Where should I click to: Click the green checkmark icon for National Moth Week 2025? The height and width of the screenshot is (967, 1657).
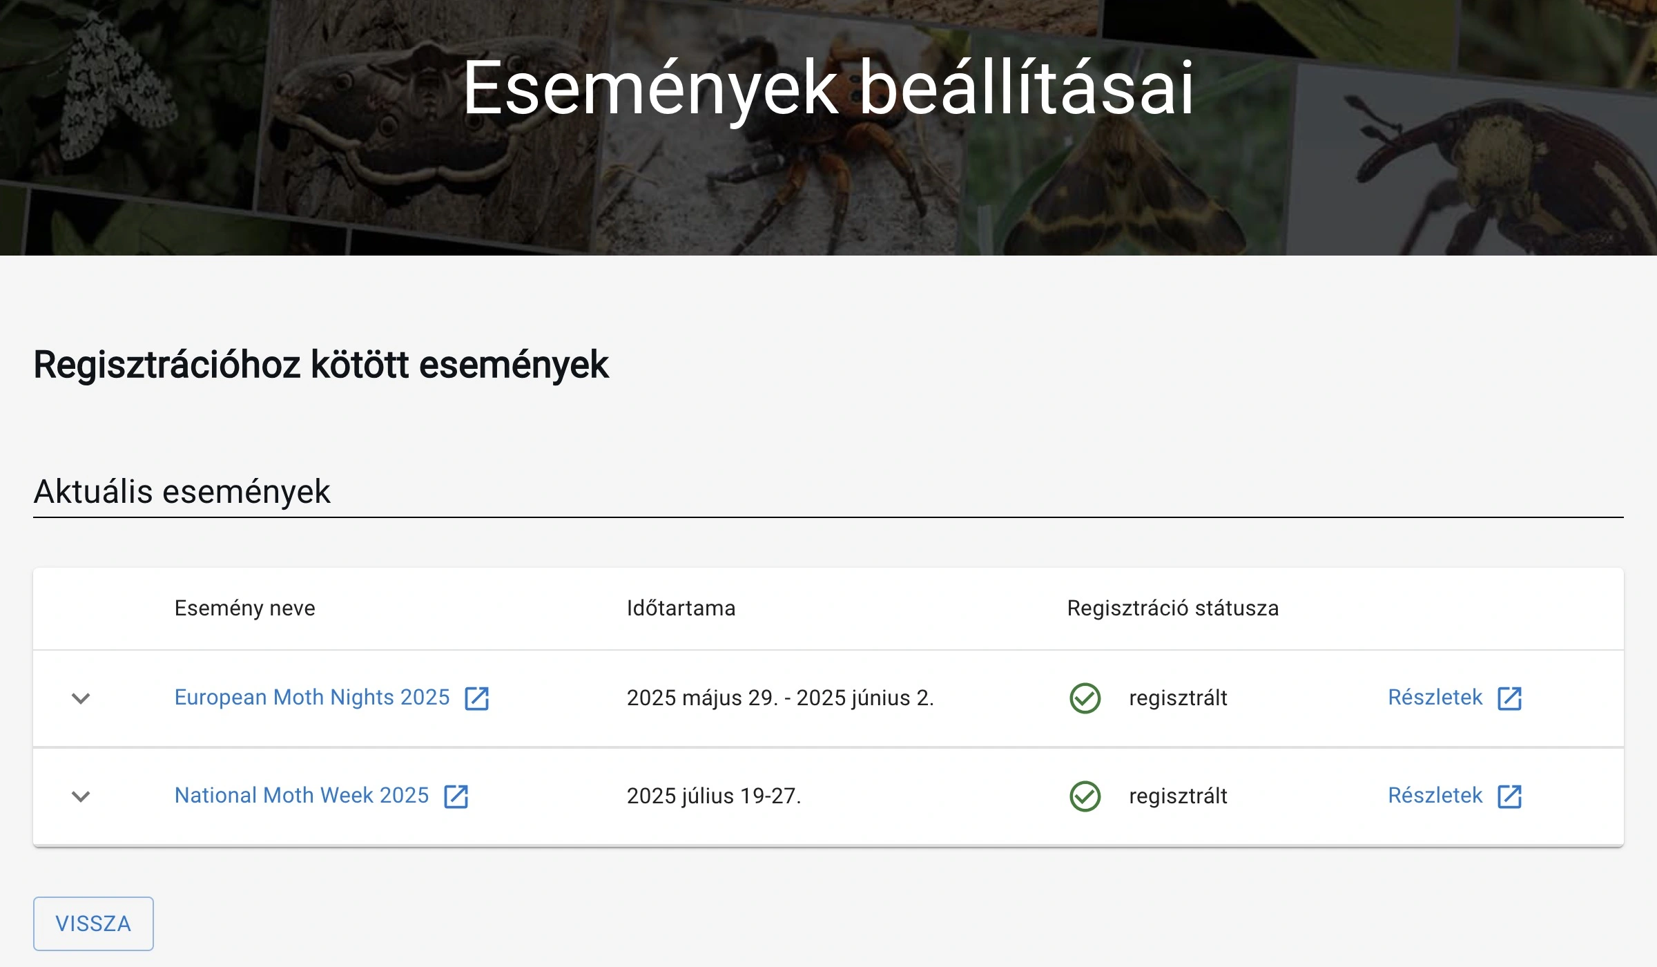(x=1084, y=797)
